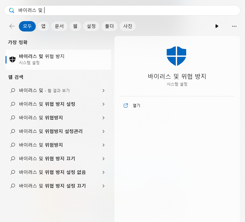The image size is (245, 222).
Task: Click the 열기 open link
Action: point(136,106)
